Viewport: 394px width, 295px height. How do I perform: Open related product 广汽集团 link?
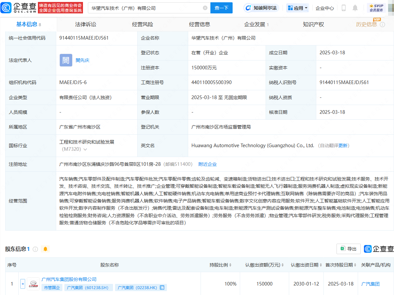tap(370, 284)
